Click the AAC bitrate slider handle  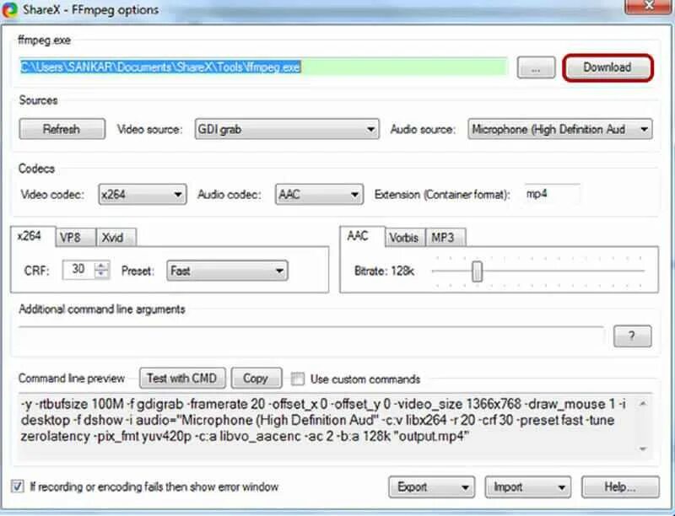[x=477, y=271]
